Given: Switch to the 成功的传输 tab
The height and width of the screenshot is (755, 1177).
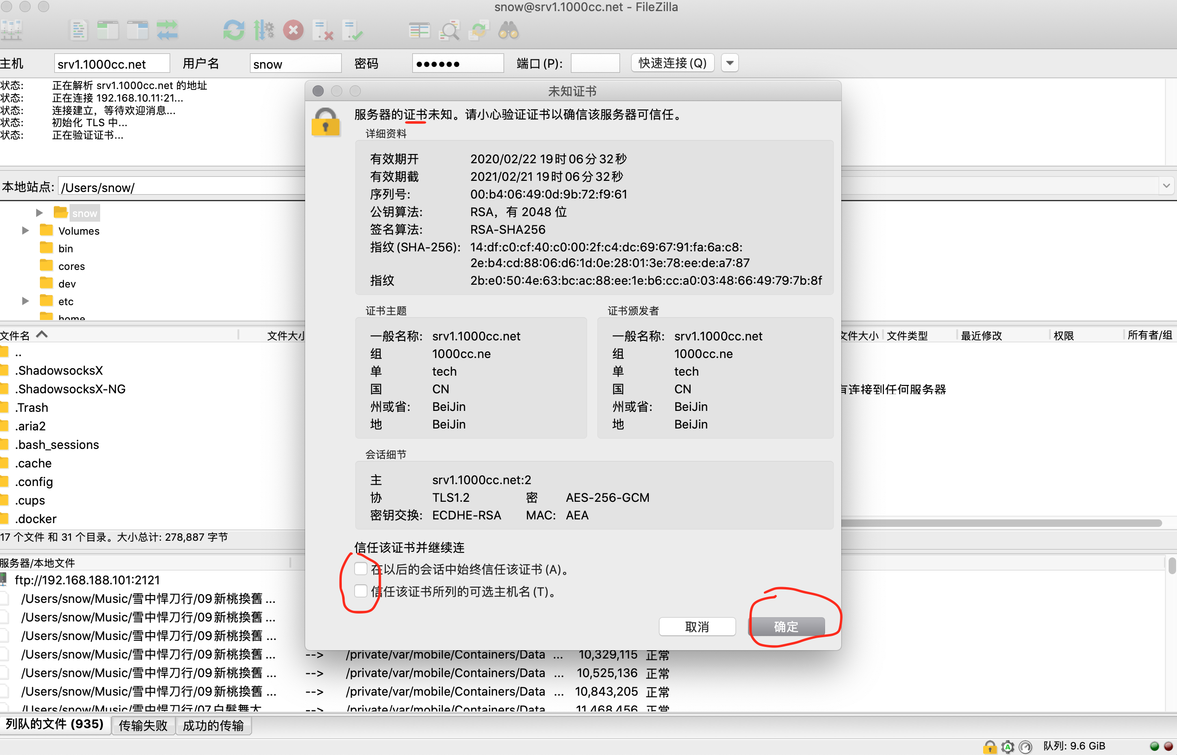Looking at the screenshot, I should [213, 725].
